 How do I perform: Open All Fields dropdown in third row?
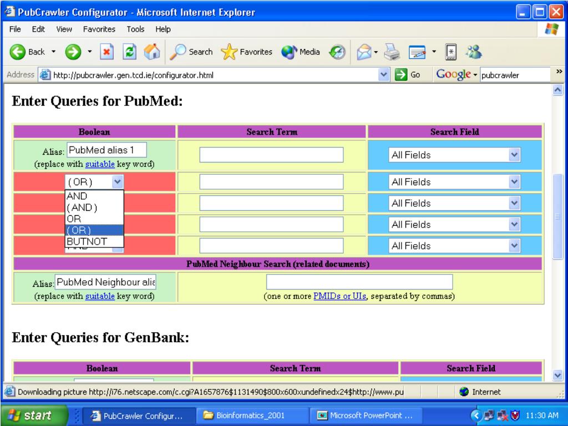(454, 203)
